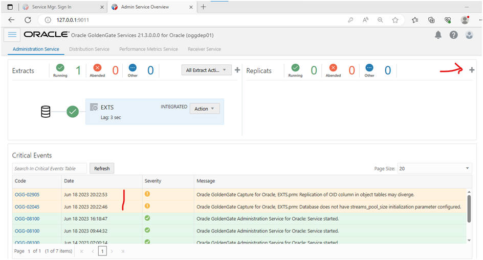Image resolution: width=483 pixels, height=260 pixels.
Task: Click the source database cylinder icon
Action: (46, 112)
